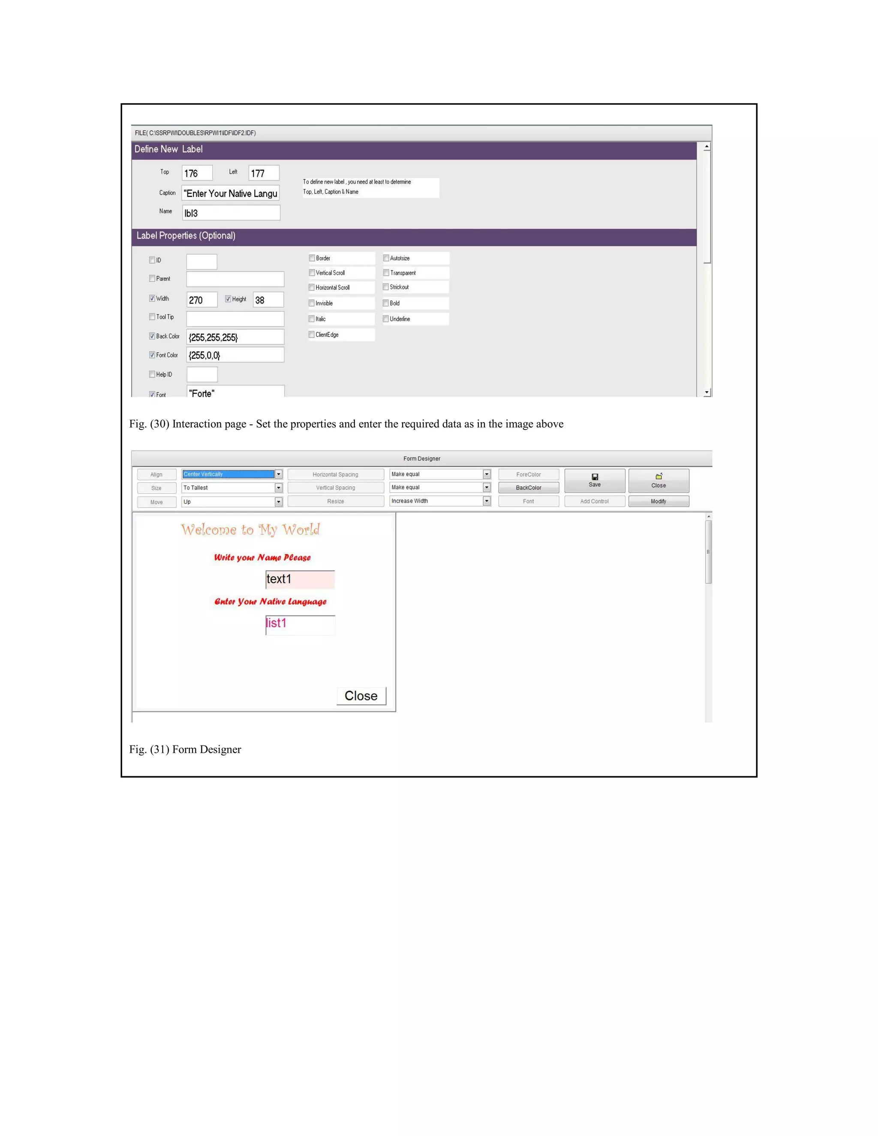Tick the Horizontal Scroll option
Screen dimensions: 878x1136
[x=312, y=287]
